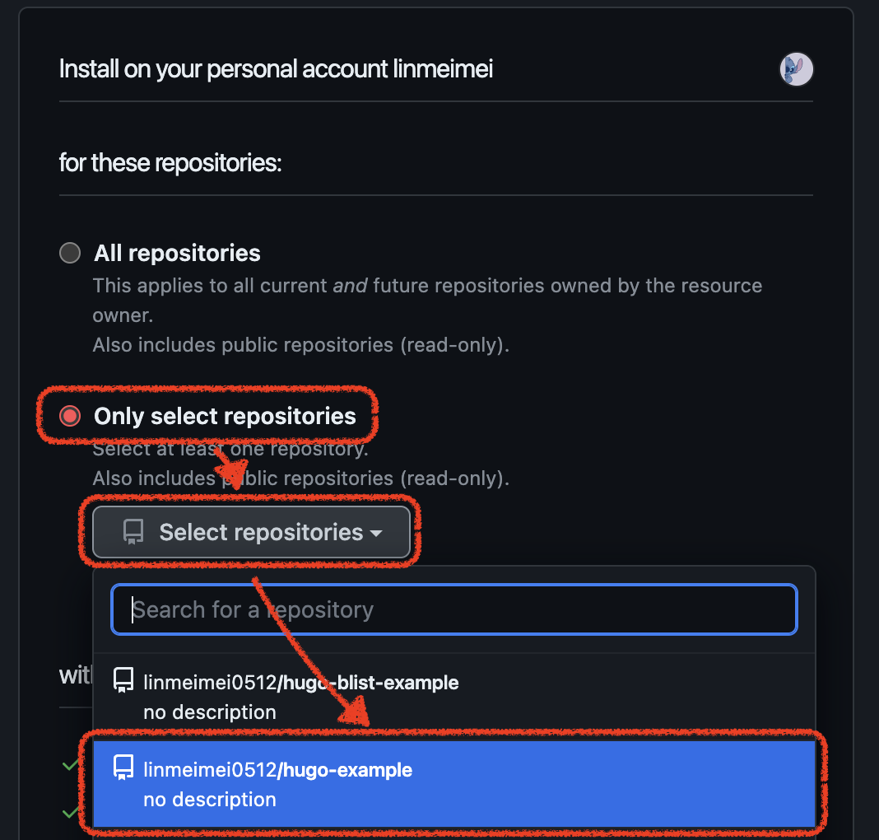Viewport: 879px width, 840px height.
Task: Click repo icon in Select repositories button
Action: pos(133,532)
